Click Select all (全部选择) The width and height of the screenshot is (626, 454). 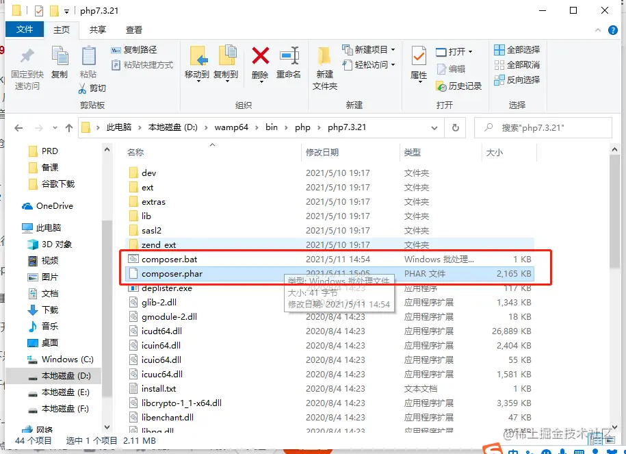click(x=517, y=50)
